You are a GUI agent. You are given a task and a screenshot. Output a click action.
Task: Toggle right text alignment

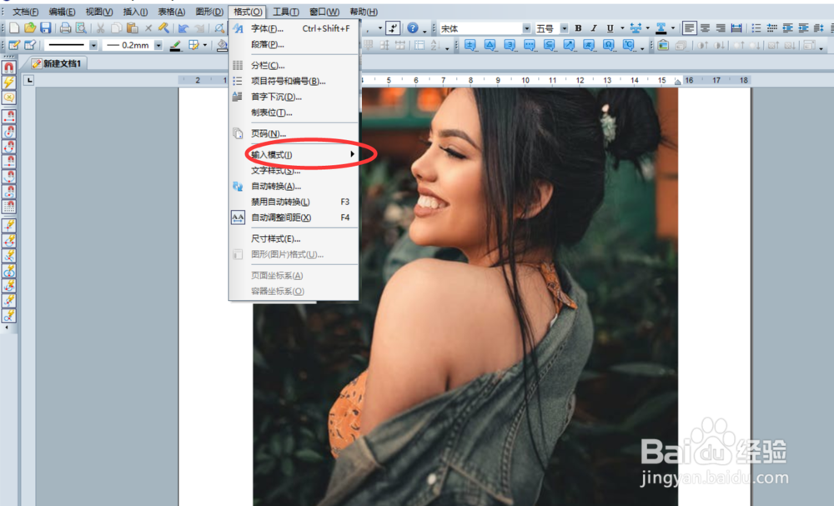[721, 28]
